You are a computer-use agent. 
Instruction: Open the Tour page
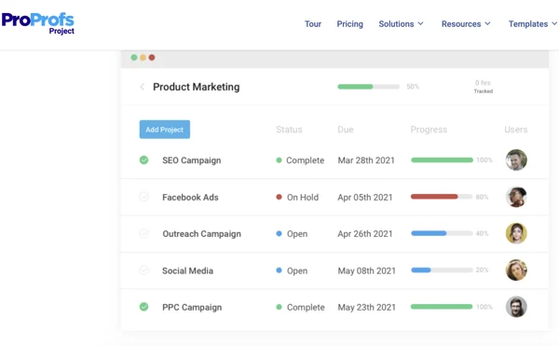[x=313, y=24]
